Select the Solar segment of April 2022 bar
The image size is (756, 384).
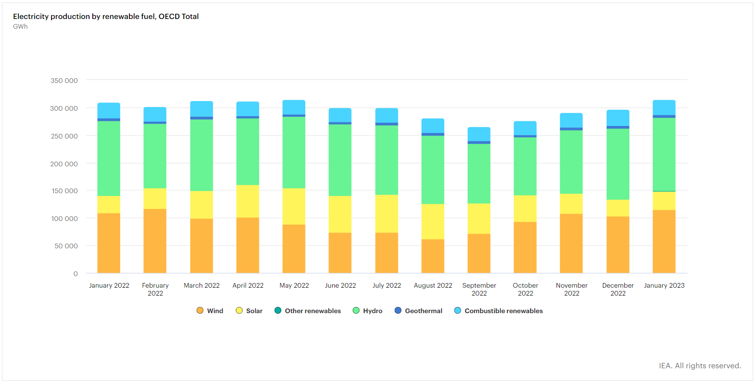tap(248, 201)
